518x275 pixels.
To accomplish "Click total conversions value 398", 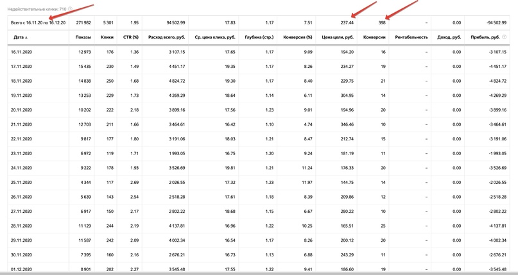I will (382, 22).
